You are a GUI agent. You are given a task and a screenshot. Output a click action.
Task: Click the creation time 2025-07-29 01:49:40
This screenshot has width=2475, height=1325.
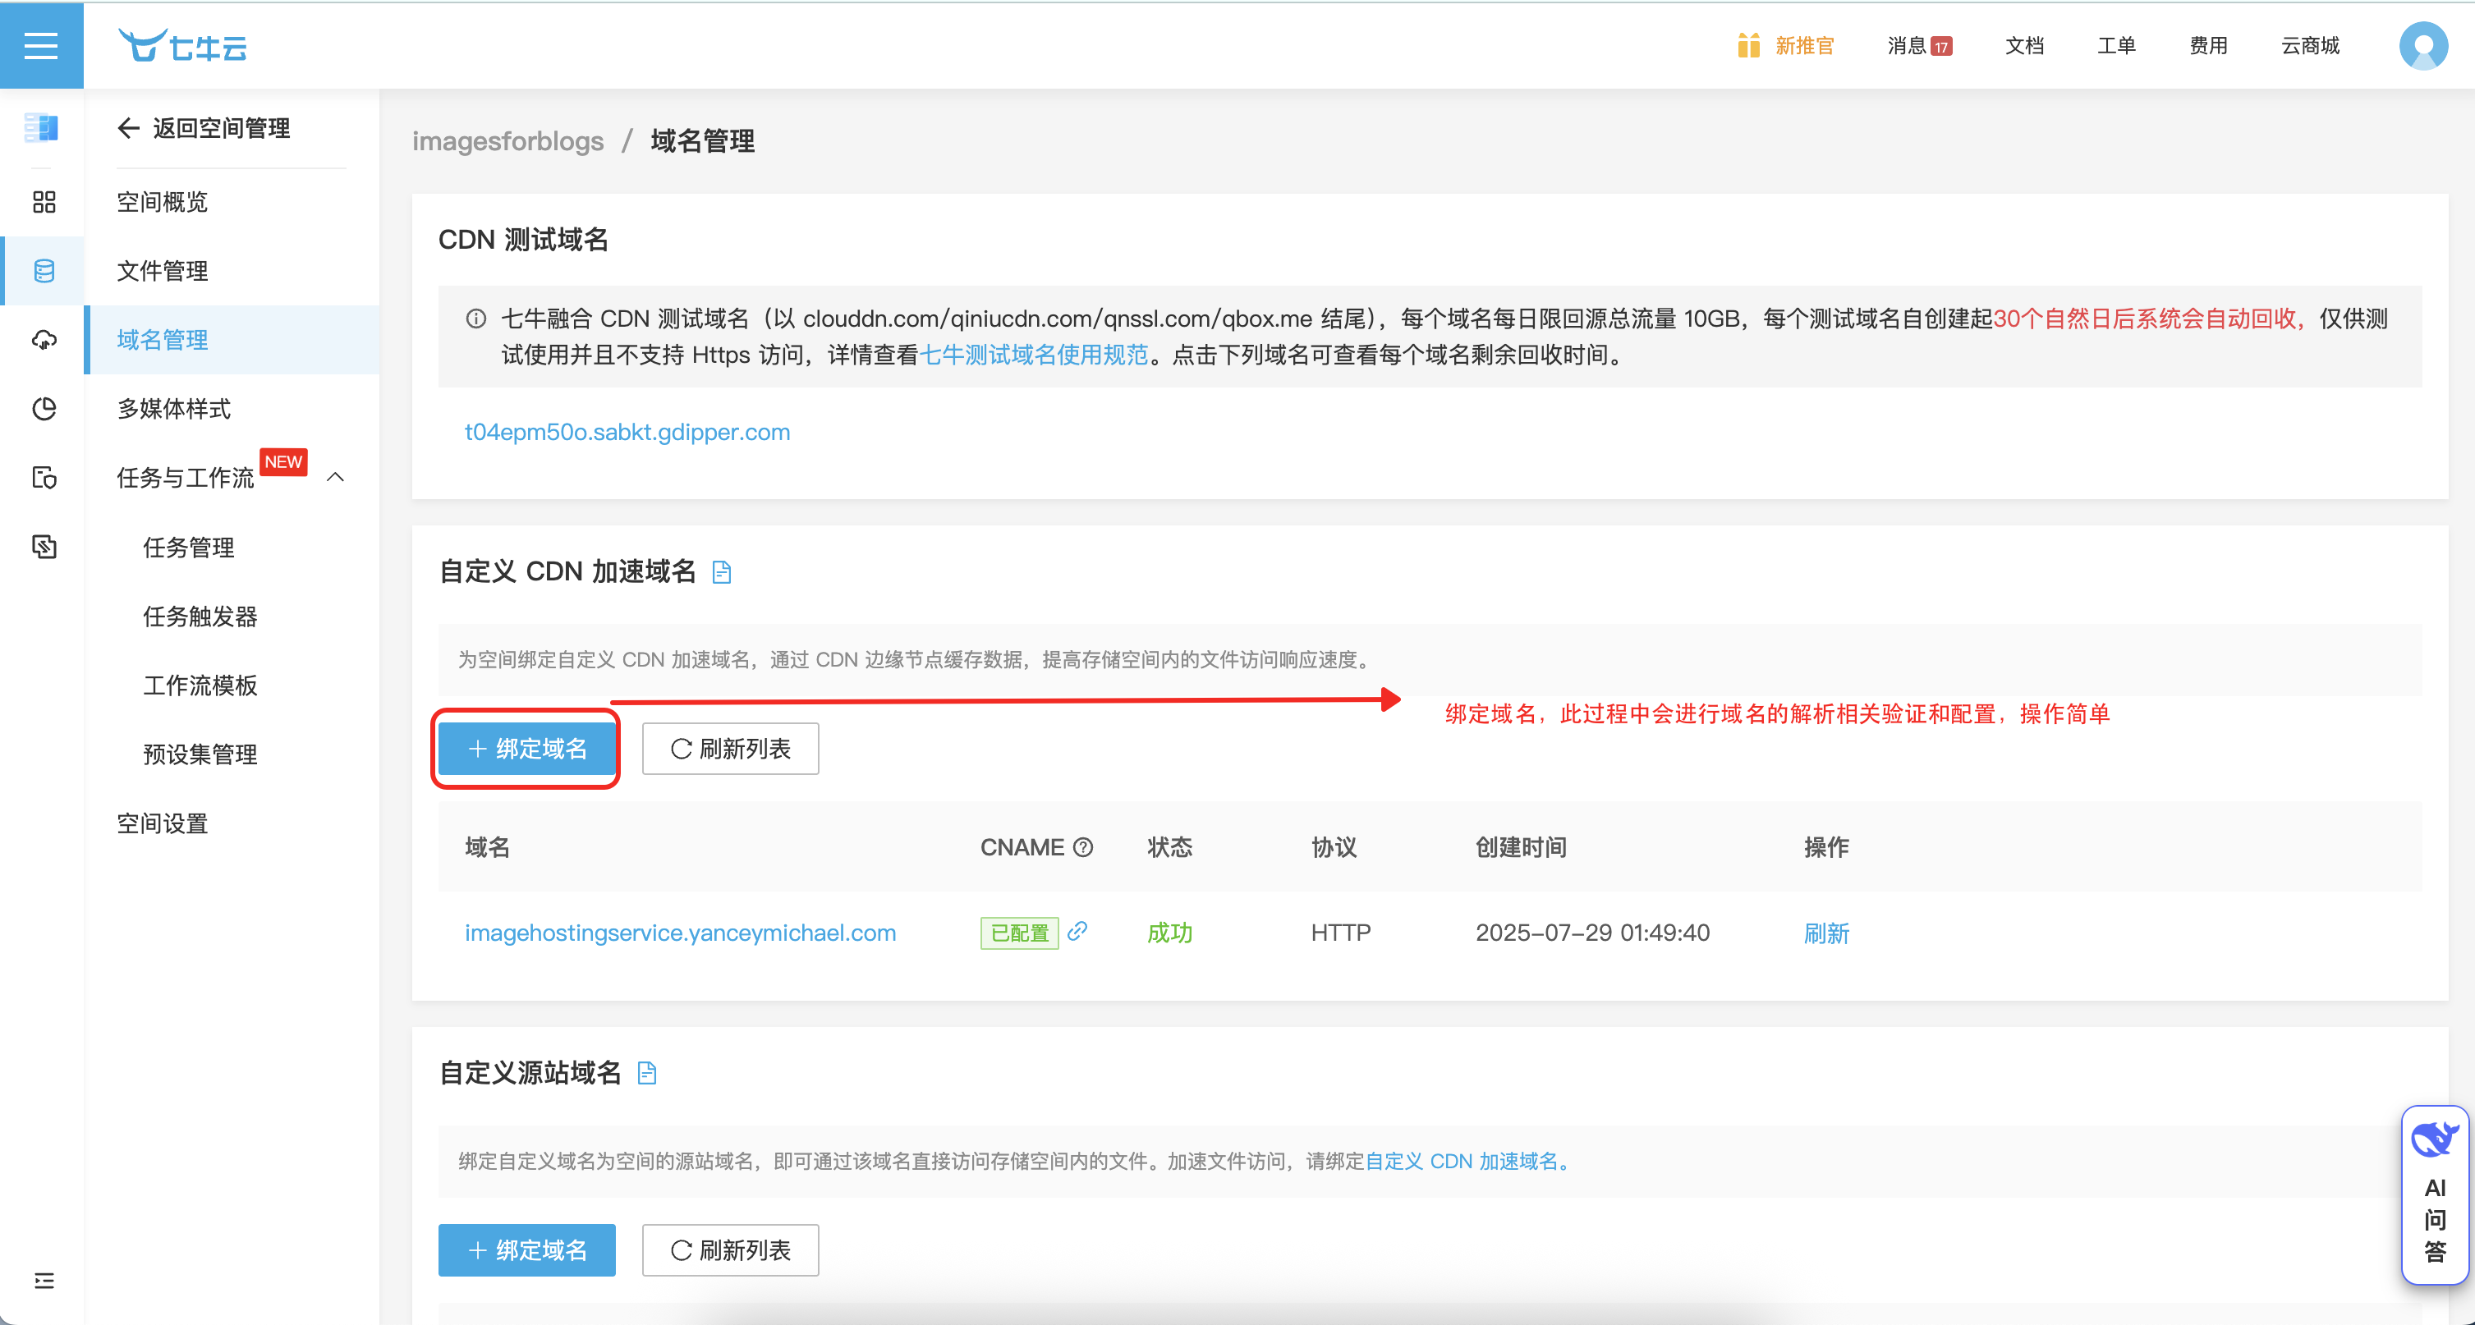(1592, 933)
